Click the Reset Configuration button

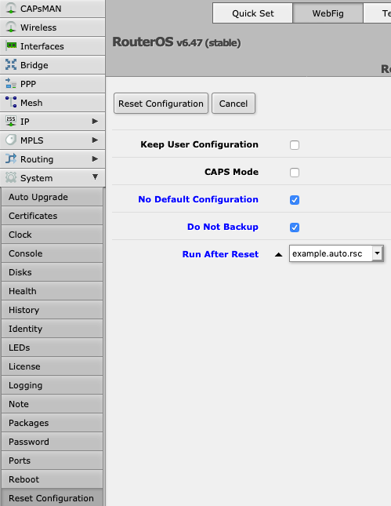[161, 104]
